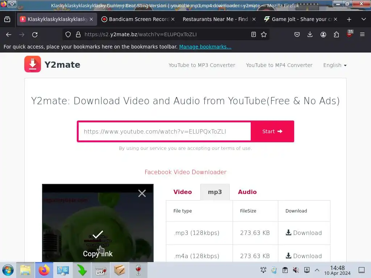Open the clipboard icon in system tray
Image resolution: width=371 pixels, height=278 pixels.
[x=285, y=270]
